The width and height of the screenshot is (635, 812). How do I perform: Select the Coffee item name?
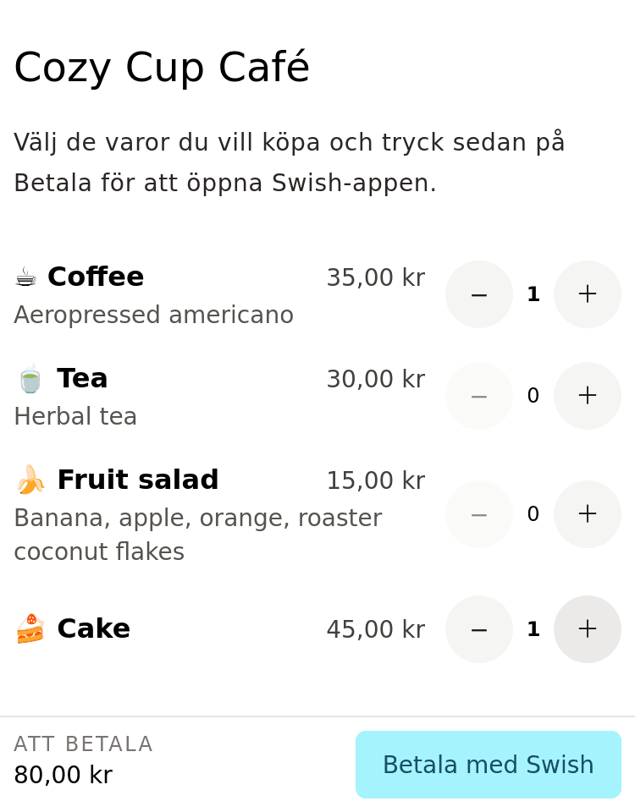coord(96,277)
